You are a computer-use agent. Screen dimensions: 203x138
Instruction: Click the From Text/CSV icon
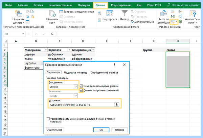pyautogui.click(x=28, y=12)
